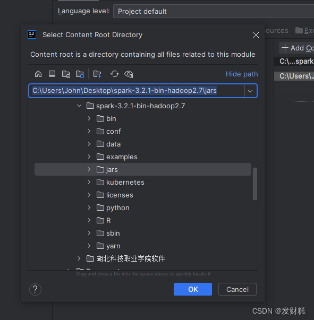Select the sbin folder row

click(143, 233)
